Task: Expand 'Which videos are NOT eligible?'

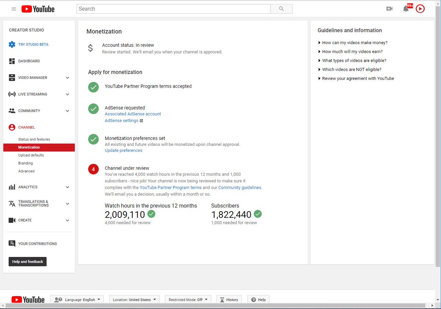Action: point(350,69)
